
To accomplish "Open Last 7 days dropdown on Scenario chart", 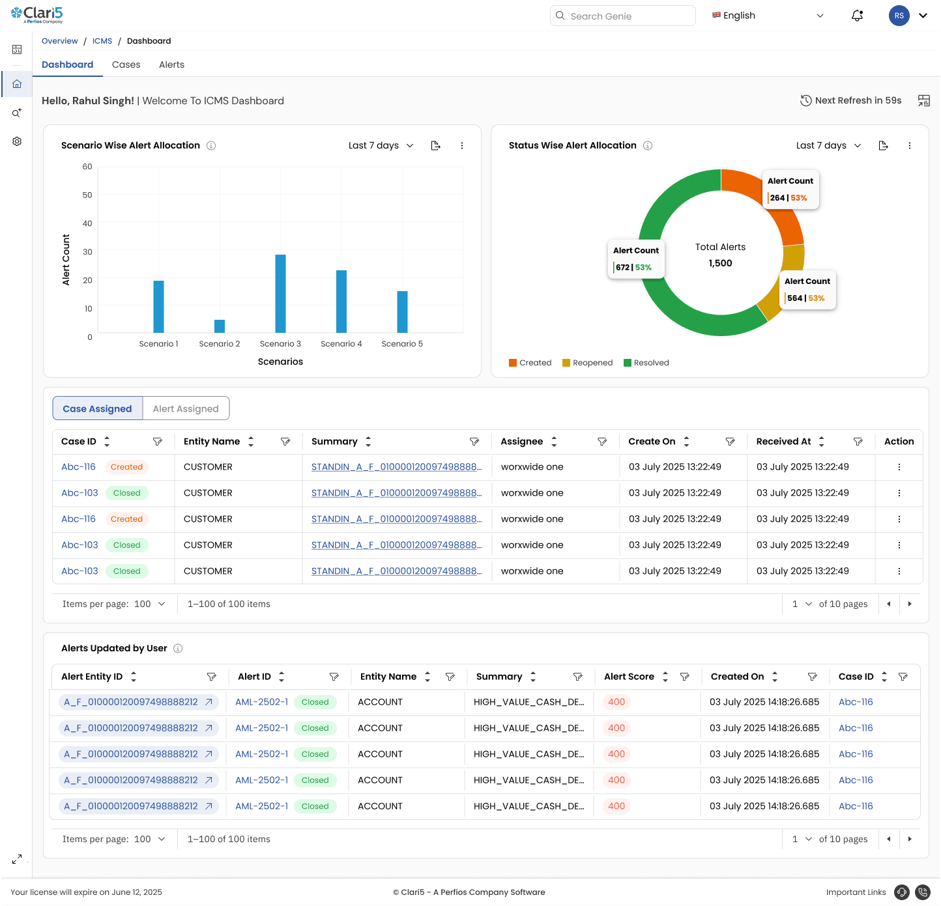I will coord(381,145).
